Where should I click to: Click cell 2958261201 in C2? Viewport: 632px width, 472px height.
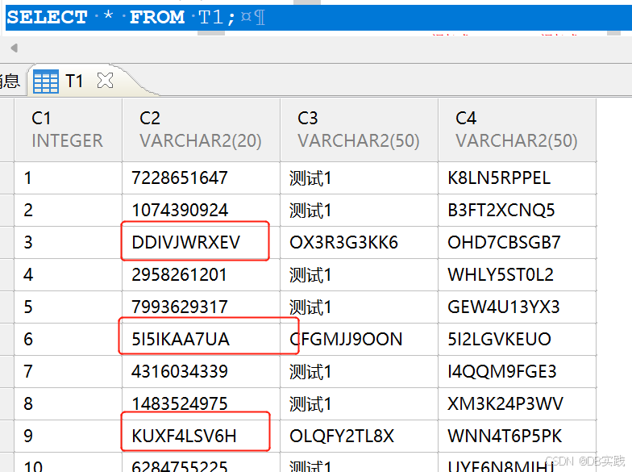(x=201, y=274)
